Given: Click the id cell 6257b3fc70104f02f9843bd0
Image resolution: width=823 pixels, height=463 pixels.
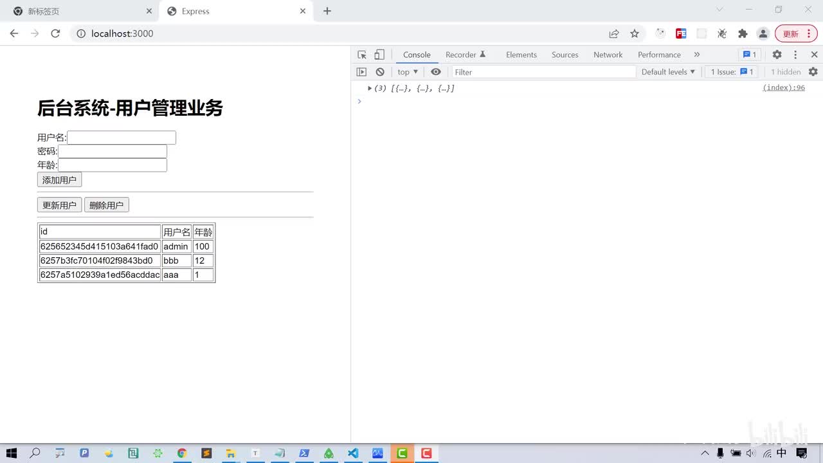Looking at the screenshot, I should tap(100, 260).
